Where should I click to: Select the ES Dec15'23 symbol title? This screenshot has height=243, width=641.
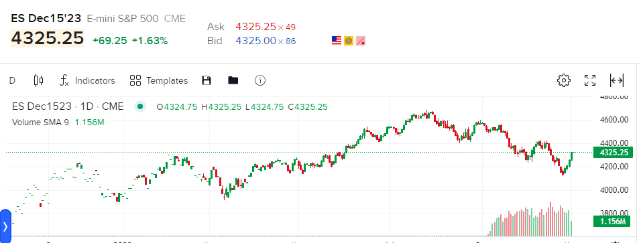[46, 18]
